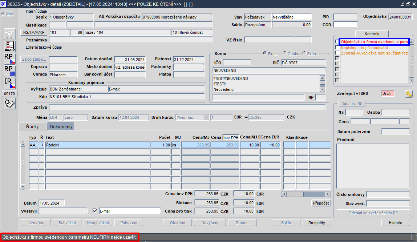Click the Platnost field 31.12.2024

(x=189, y=59)
